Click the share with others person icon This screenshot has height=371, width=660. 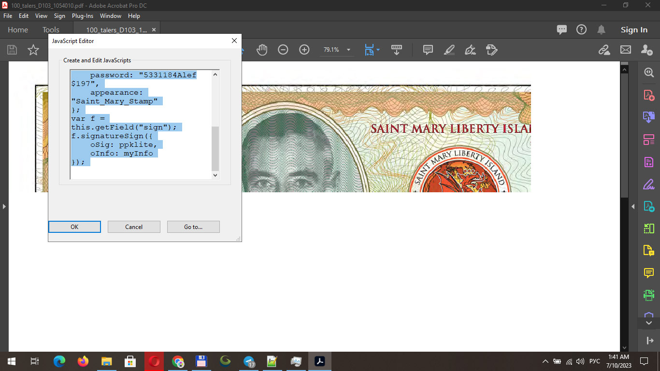pos(647,50)
